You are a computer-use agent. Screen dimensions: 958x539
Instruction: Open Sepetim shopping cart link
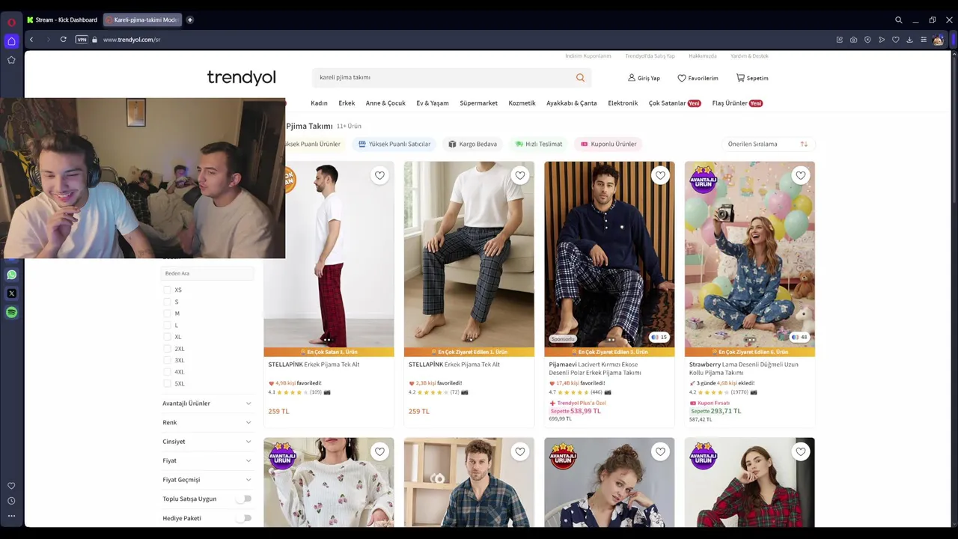pyautogui.click(x=752, y=78)
